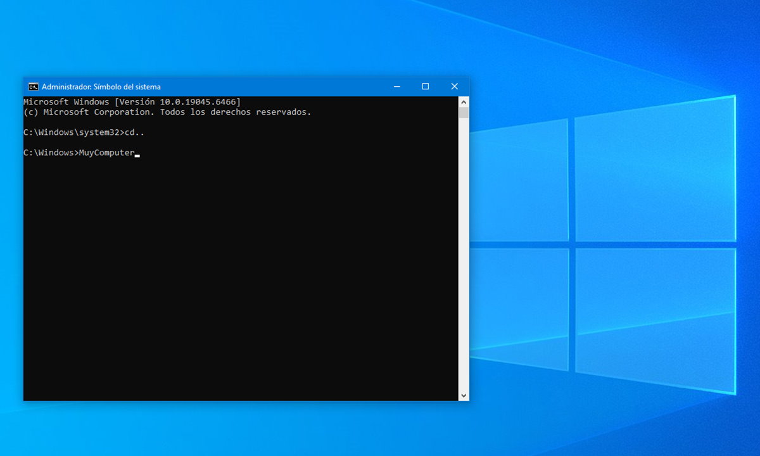Select the blinking cursor after MuyComputer
Viewport: 760px width, 456px height.
tap(137, 154)
